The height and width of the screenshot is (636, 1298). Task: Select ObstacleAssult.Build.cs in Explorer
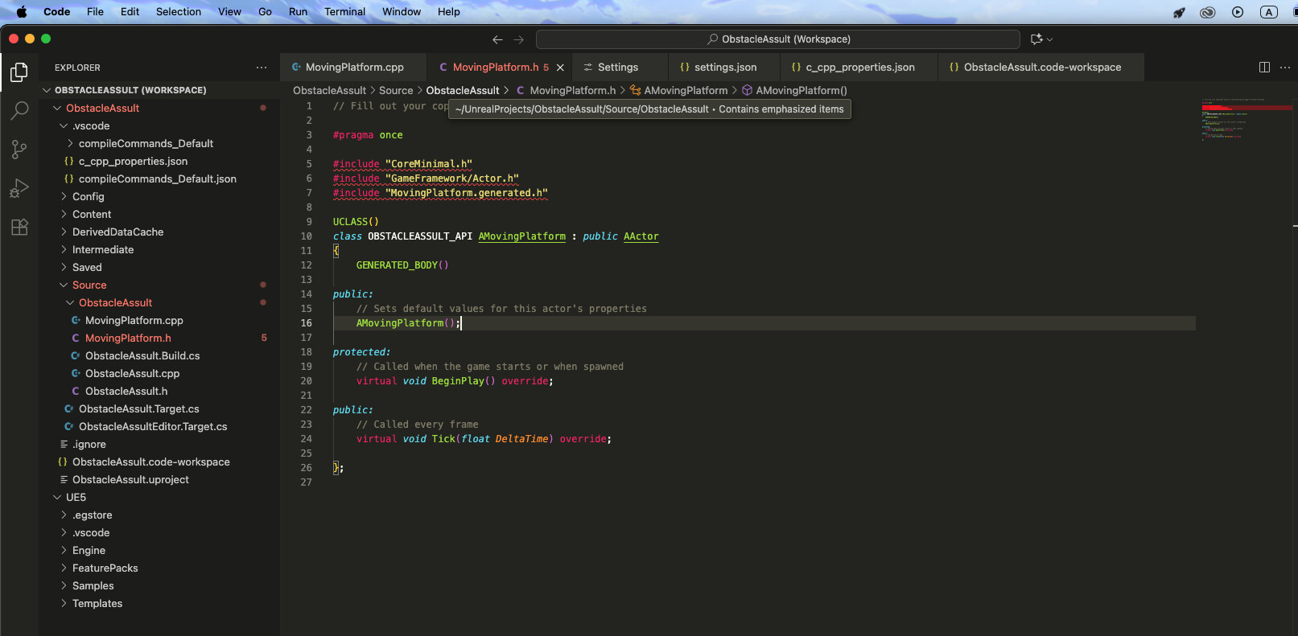click(x=142, y=356)
